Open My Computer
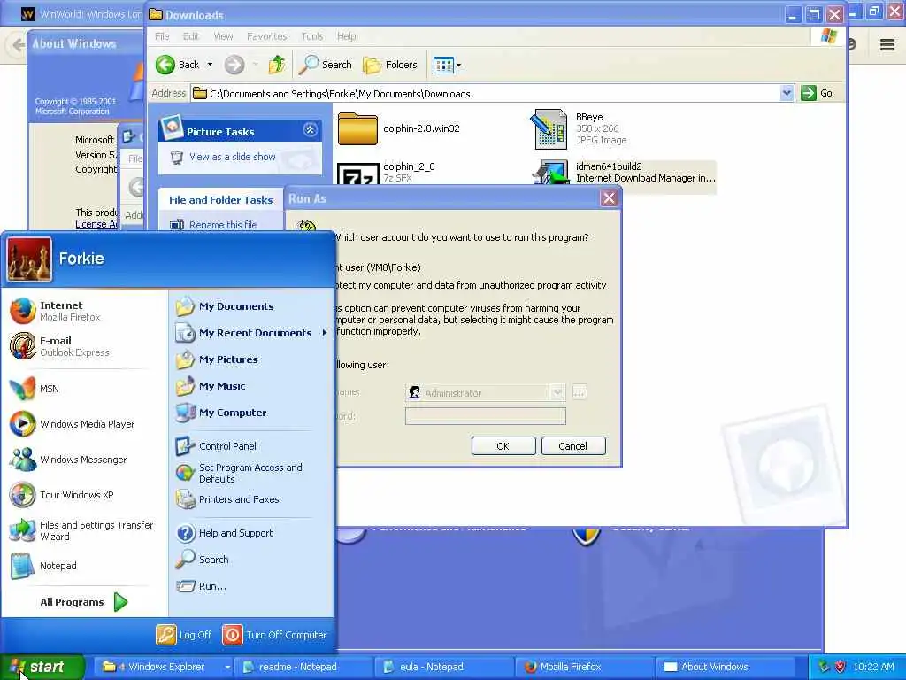This screenshot has height=680, width=906. coord(220,413)
